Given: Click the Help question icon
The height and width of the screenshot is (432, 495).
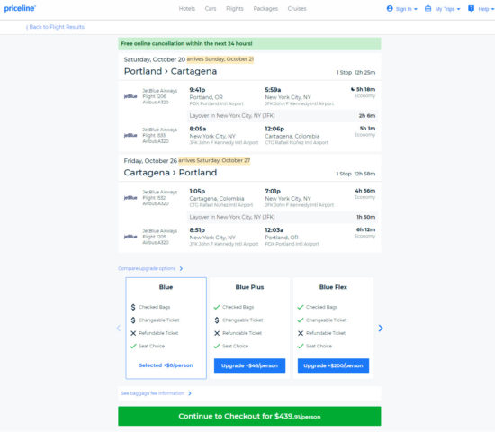Looking at the screenshot, I should [471, 8].
